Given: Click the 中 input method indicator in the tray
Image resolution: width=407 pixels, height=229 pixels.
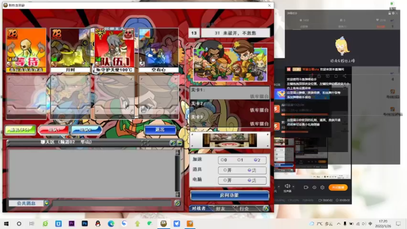Looking at the screenshot, I should coord(370,223).
